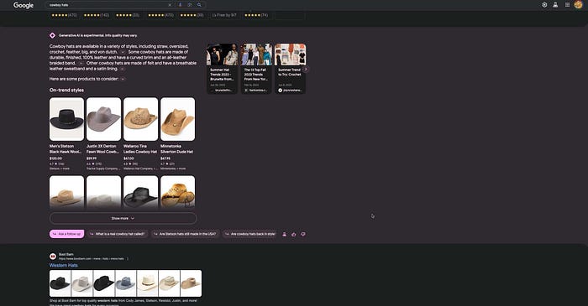This screenshot has height=306, width=588.
Task: Click thumbs down on AI answer
Action: pyautogui.click(x=303, y=234)
